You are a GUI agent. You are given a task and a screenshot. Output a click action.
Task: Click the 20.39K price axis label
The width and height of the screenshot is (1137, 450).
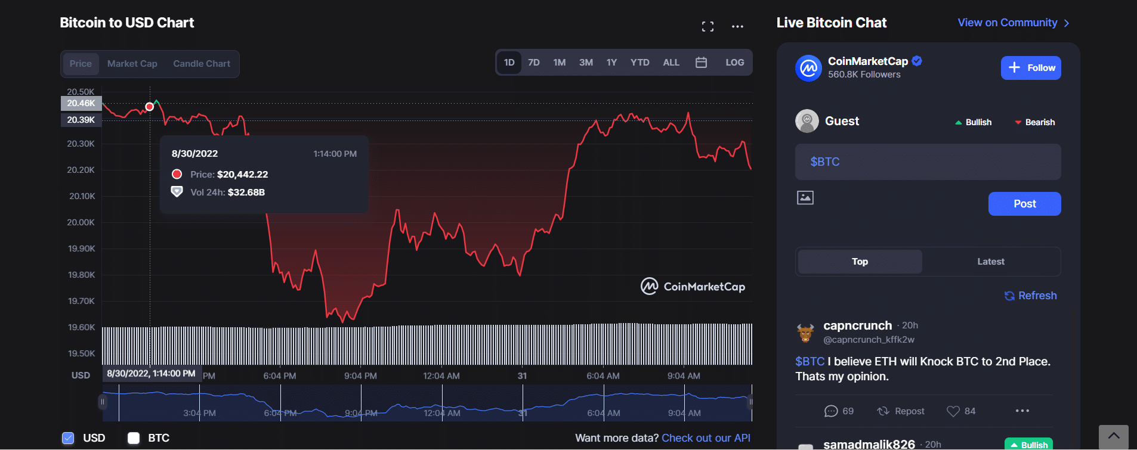coord(81,120)
